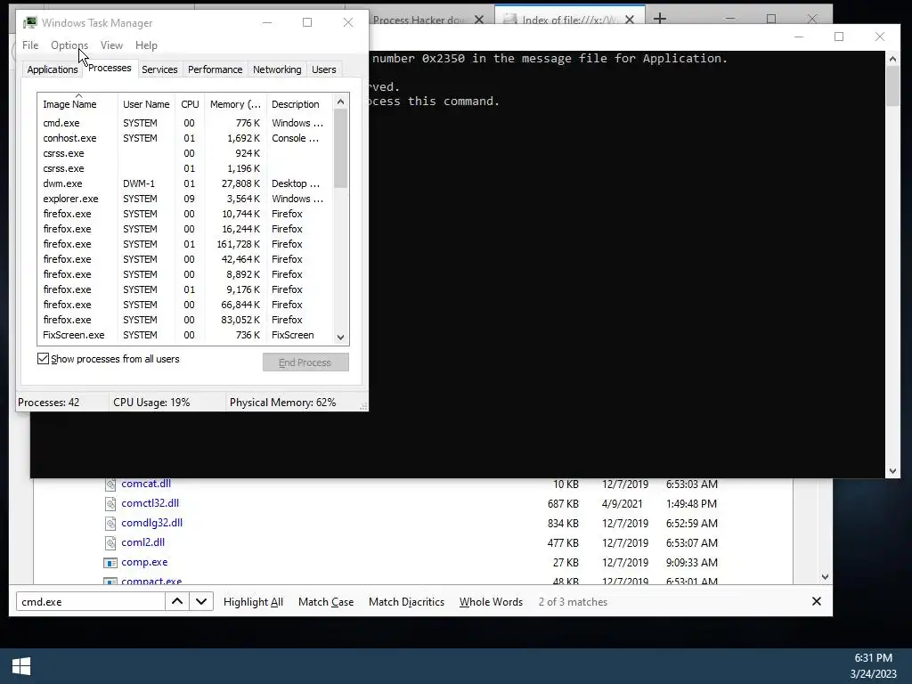Sort by Image Name column header
The height and width of the screenshot is (684, 912).
point(77,104)
